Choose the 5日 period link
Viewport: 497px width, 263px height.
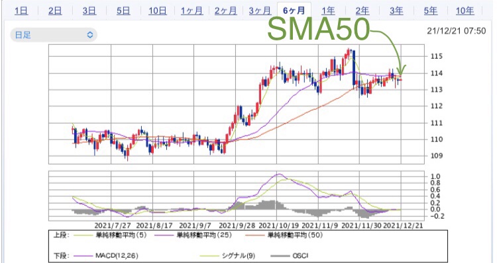pos(123,11)
